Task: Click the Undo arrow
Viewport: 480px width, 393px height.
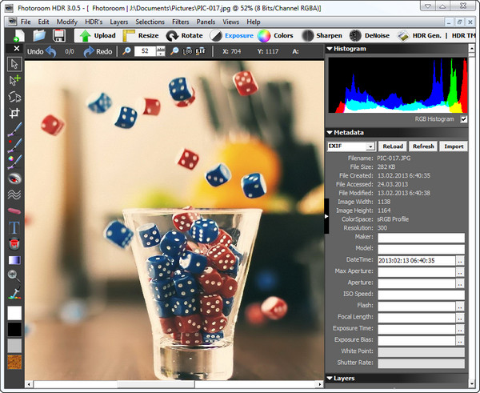Action: click(50, 52)
